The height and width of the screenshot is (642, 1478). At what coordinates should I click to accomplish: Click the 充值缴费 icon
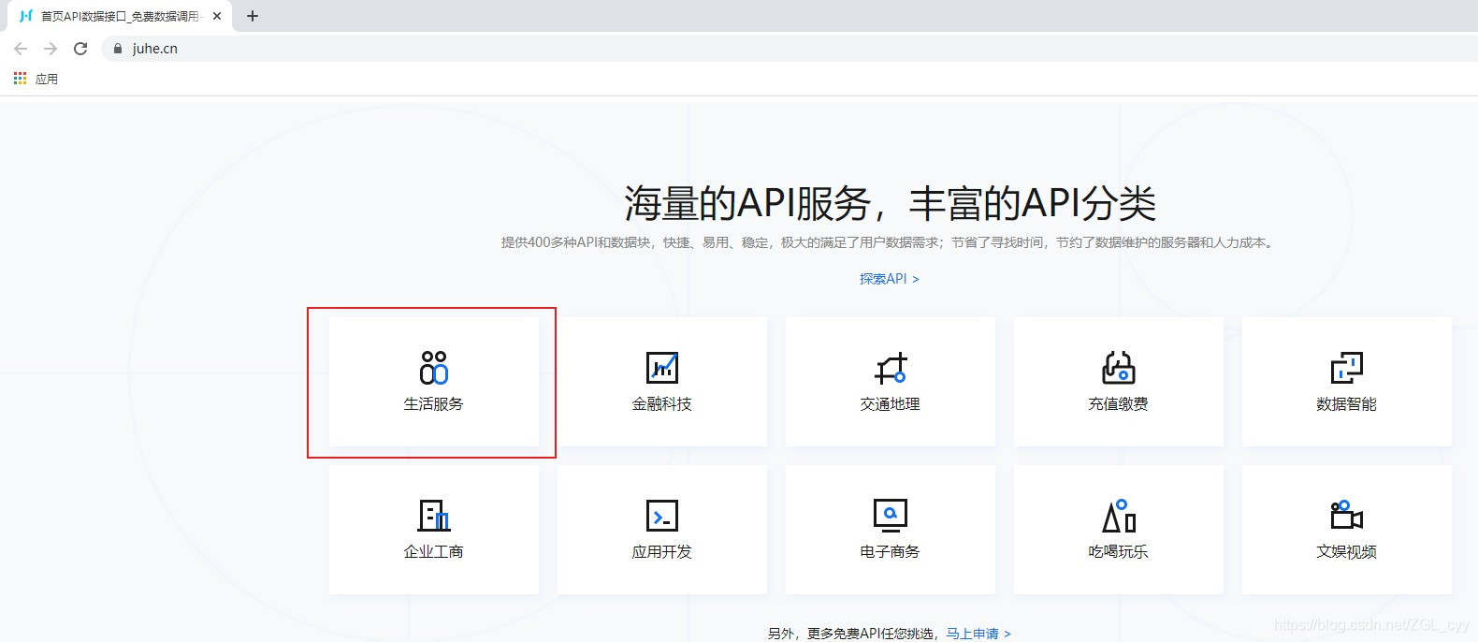(1119, 368)
